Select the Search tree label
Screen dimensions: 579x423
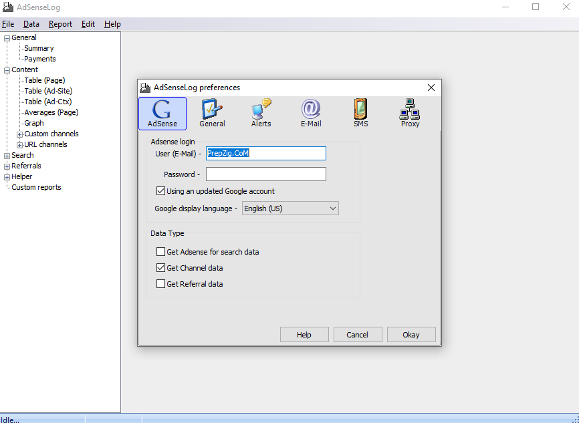23,156
